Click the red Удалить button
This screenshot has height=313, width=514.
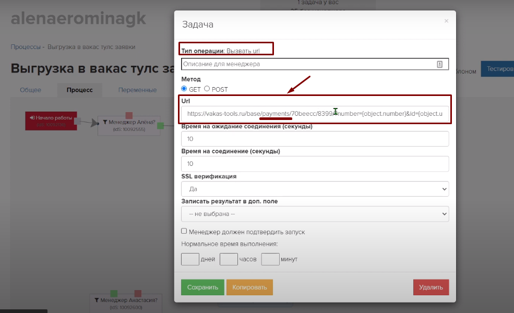tap(431, 287)
